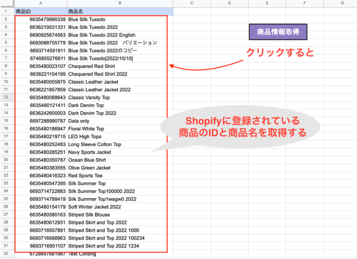Click cell with ID 6636221857859
357x259 pixels.
click(x=41, y=90)
